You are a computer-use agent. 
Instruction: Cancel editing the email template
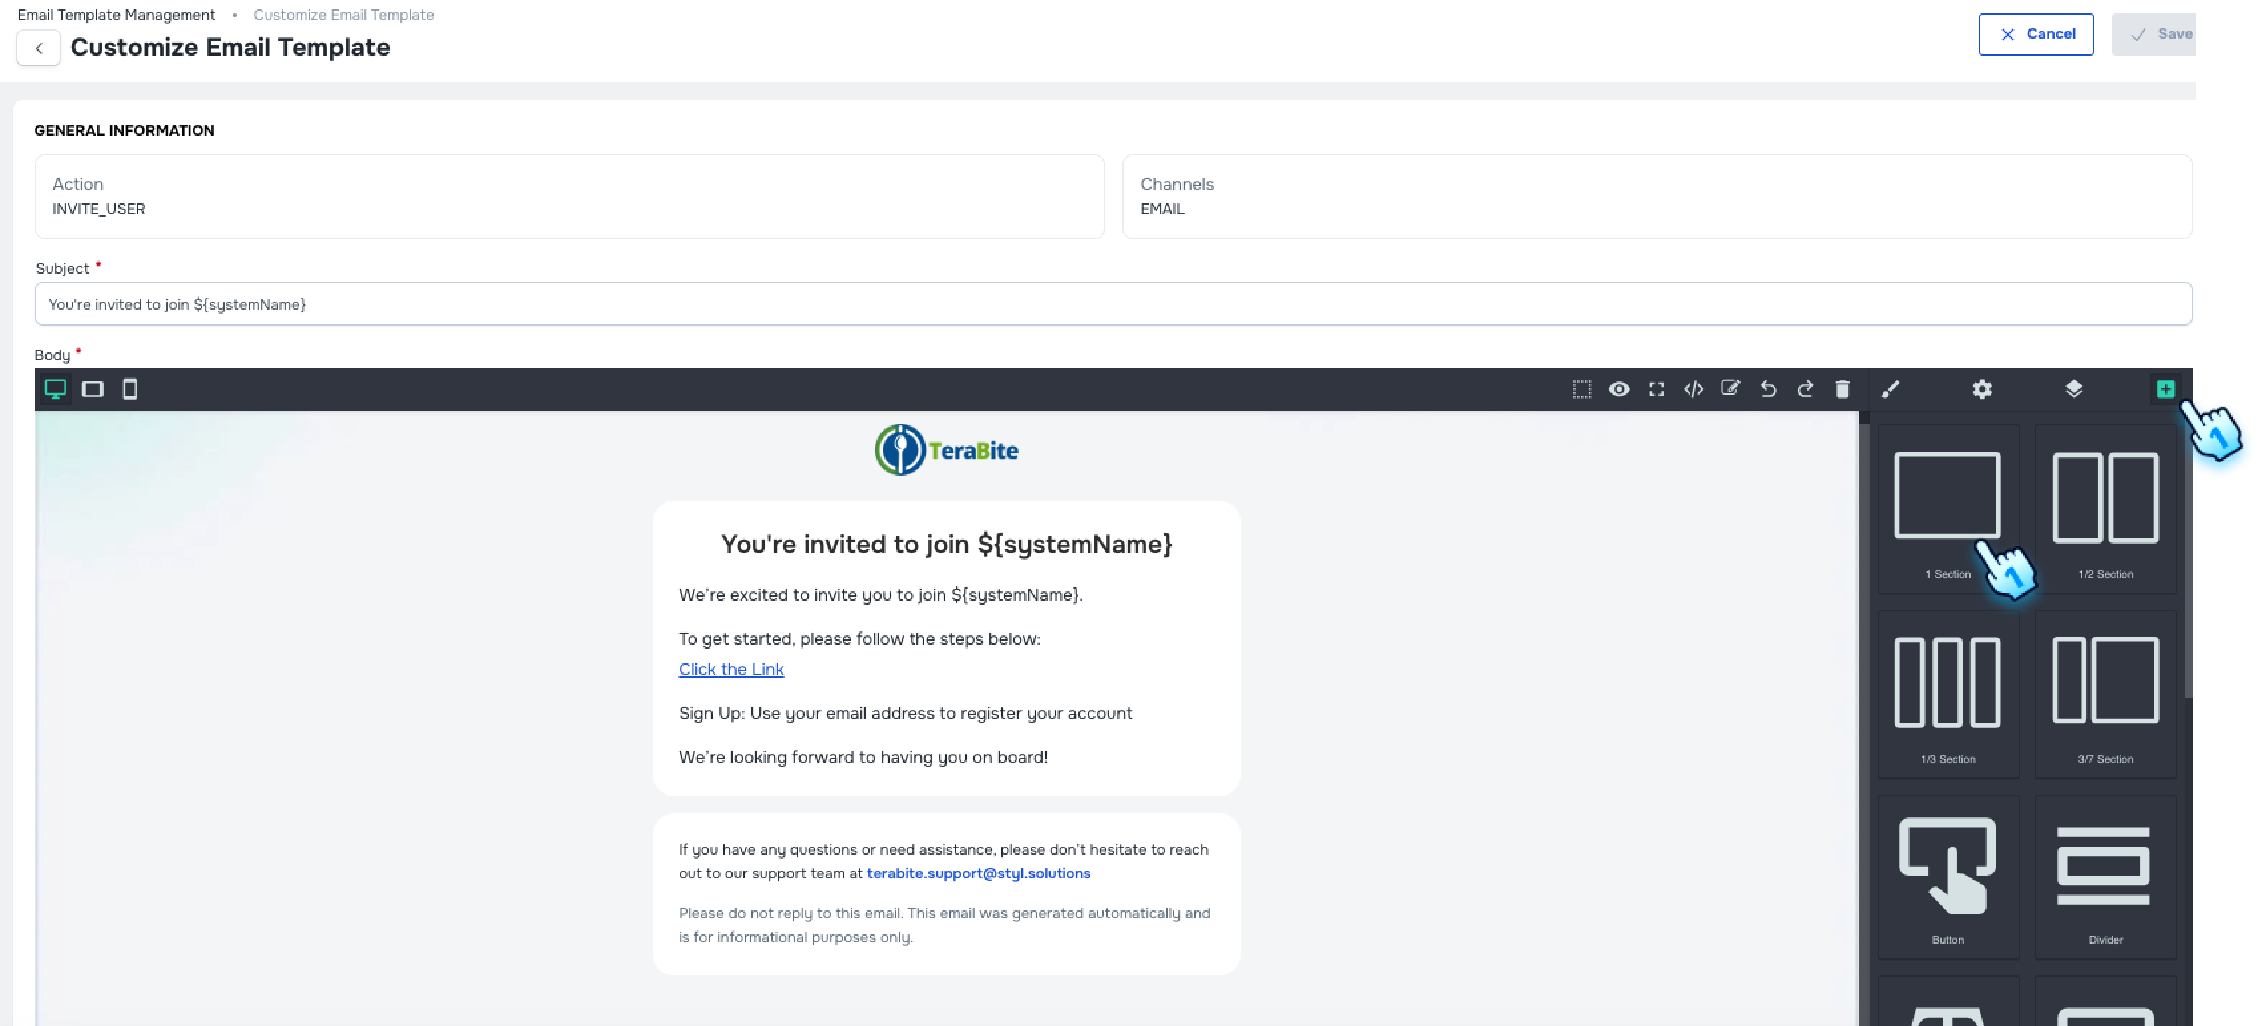click(x=2037, y=35)
